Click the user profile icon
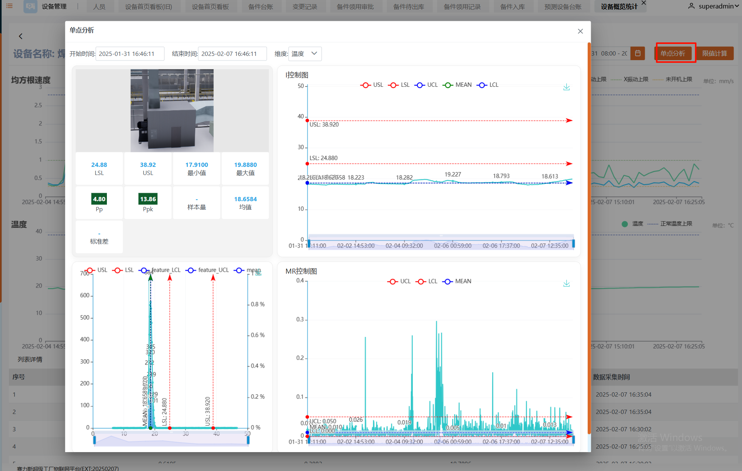 point(691,6)
